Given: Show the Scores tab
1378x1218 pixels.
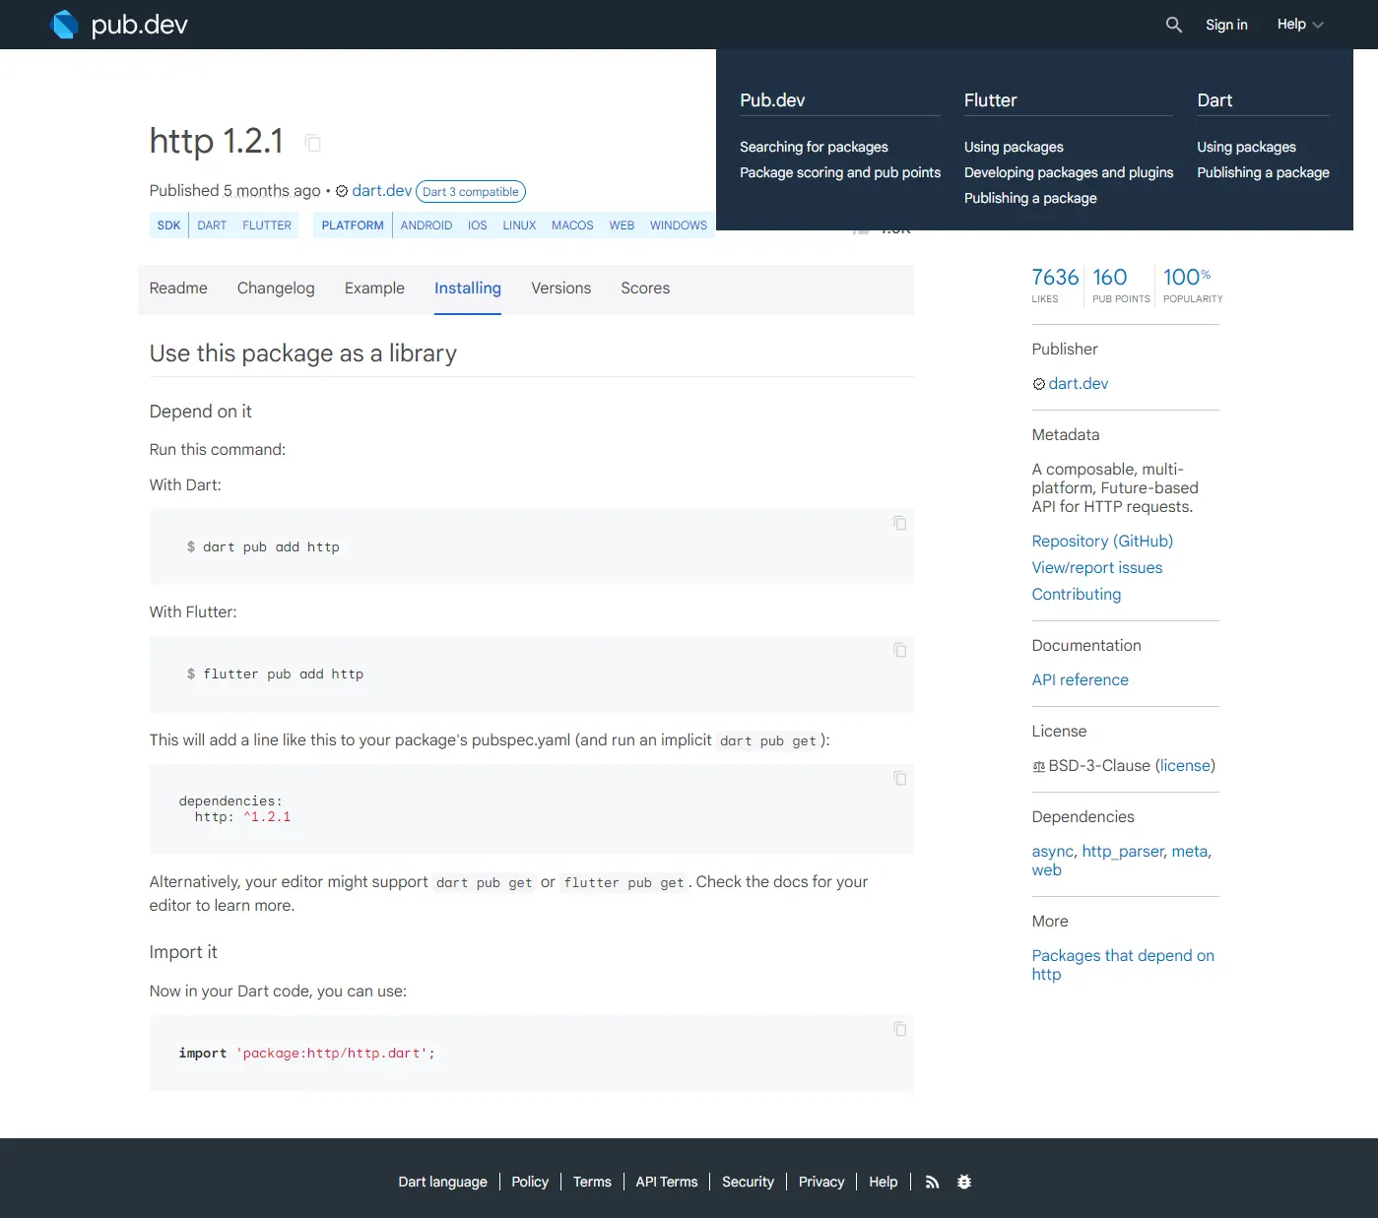Looking at the screenshot, I should [x=645, y=288].
